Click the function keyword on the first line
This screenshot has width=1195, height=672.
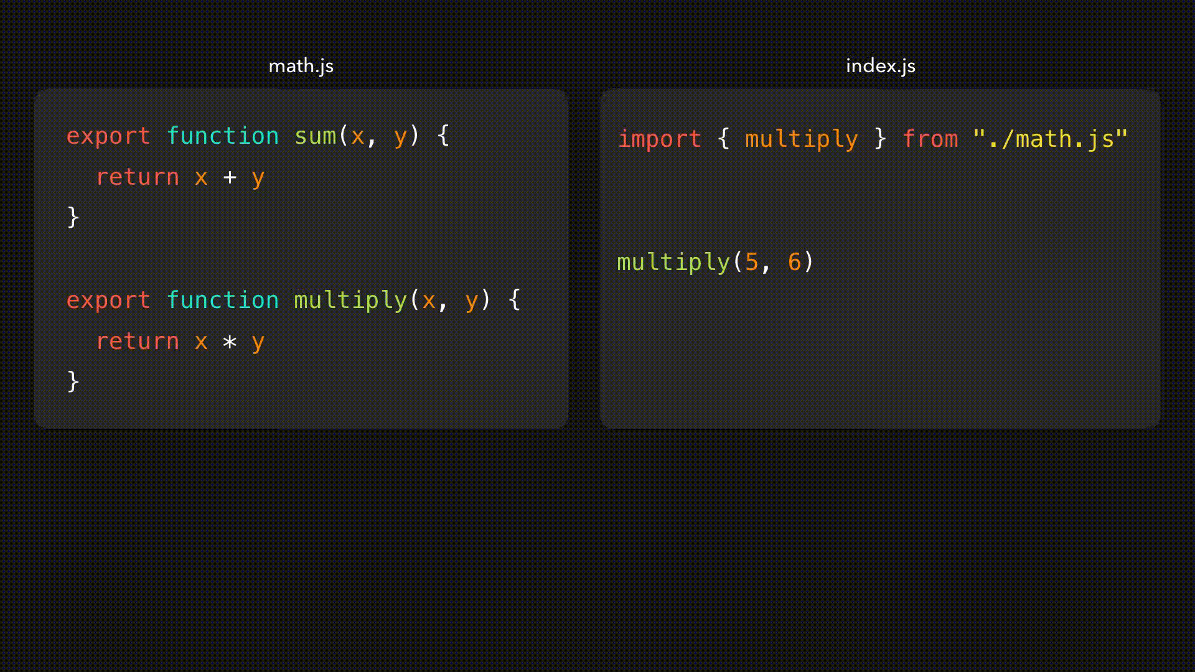pos(223,136)
